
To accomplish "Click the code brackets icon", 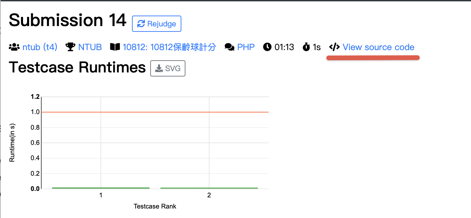I will (334, 47).
